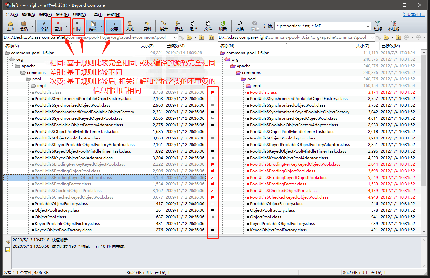The image size is (430, 278).
Task: Click the gear icon beside the log
Action: coord(8,242)
